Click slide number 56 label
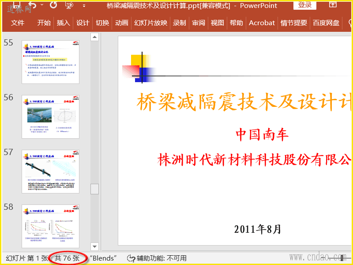This screenshot has width=353, height=265. 8,97
